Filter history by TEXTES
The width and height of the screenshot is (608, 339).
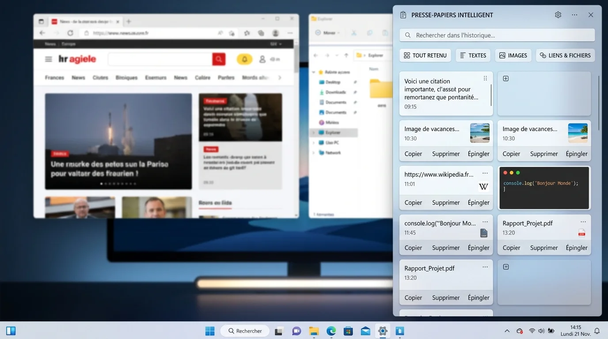pos(473,55)
